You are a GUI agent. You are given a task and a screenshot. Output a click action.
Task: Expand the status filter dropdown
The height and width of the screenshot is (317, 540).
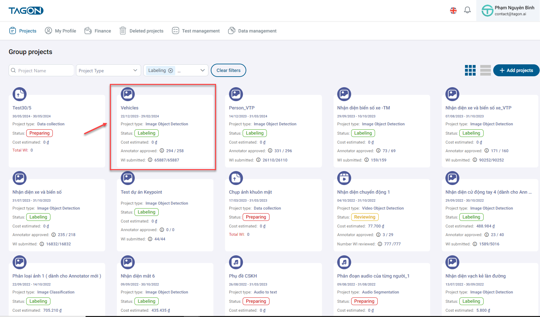click(x=202, y=71)
